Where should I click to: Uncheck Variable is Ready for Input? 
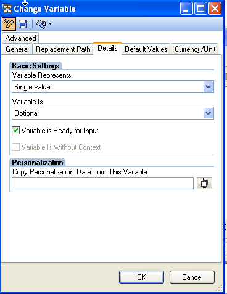(x=16, y=131)
